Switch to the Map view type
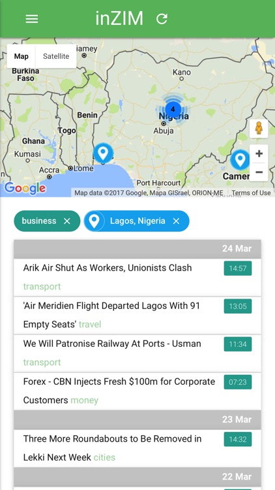 [x=22, y=56]
